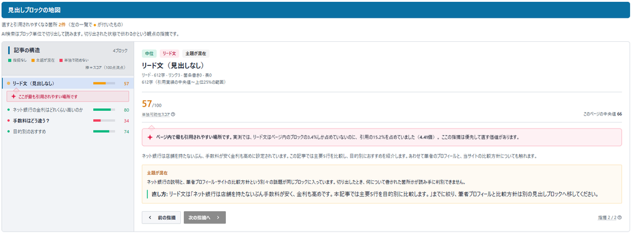
Task: Click help icon next to 指摘 2 / 2
Action: [619, 217]
